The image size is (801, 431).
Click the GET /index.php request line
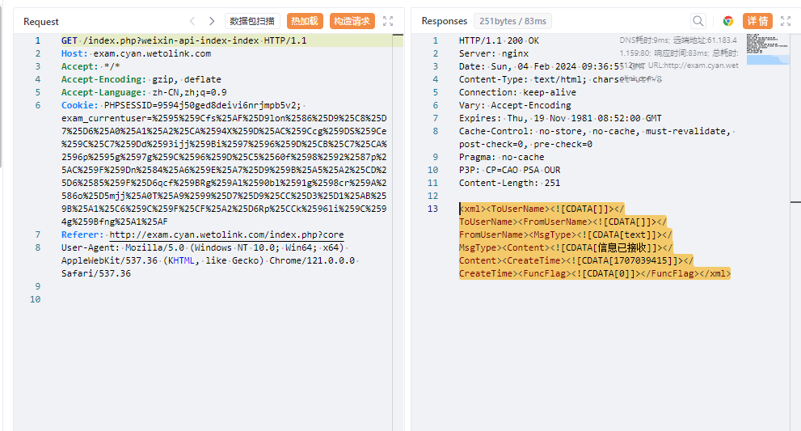184,40
